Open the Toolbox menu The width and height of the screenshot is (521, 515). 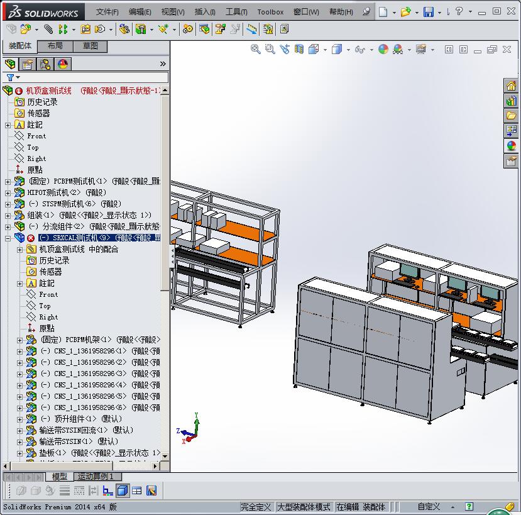(x=270, y=12)
